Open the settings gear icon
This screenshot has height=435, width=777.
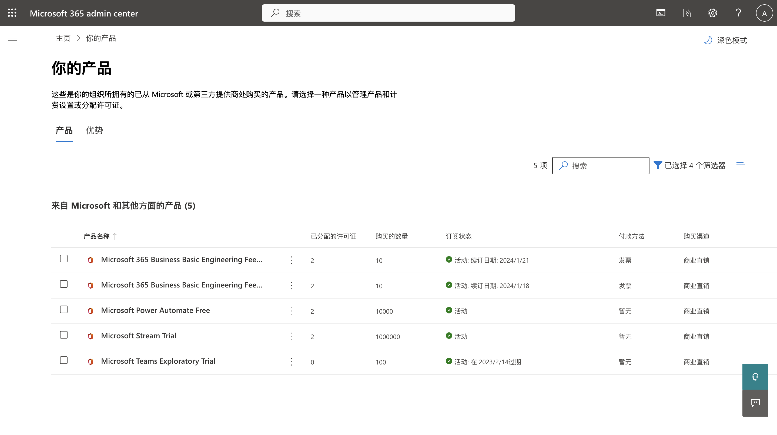click(x=712, y=13)
